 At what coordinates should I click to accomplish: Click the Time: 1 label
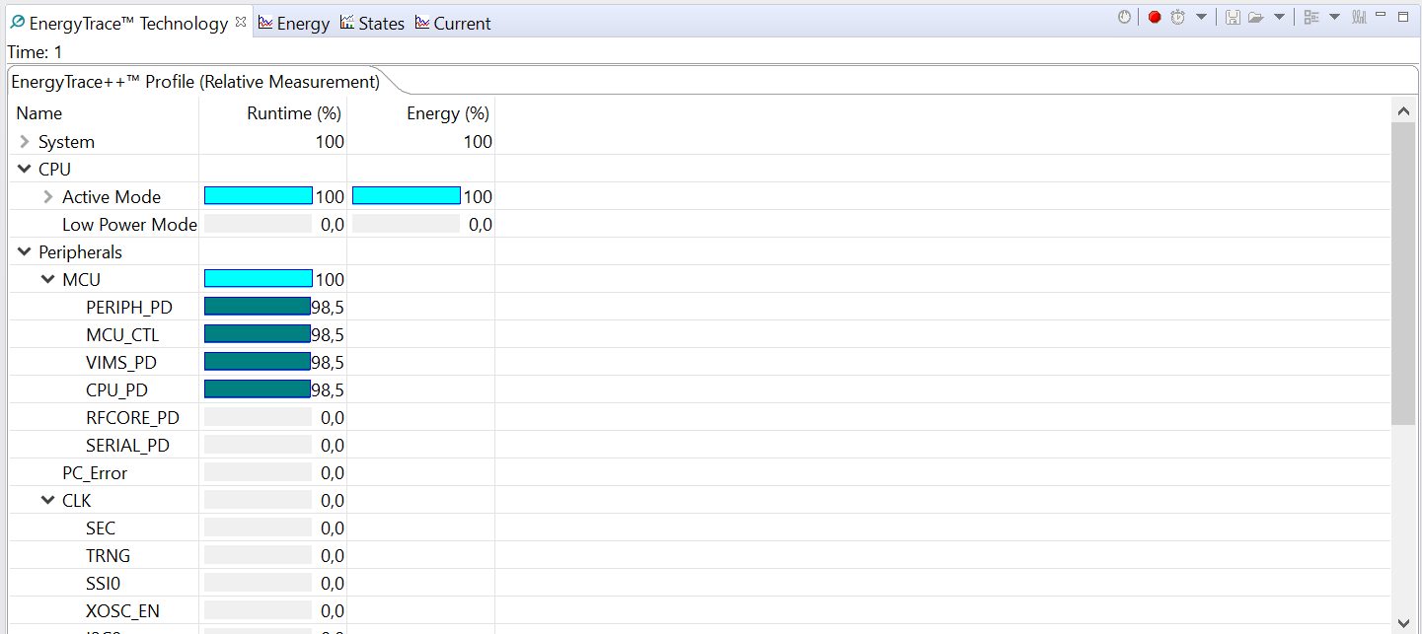tap(35, 52)
